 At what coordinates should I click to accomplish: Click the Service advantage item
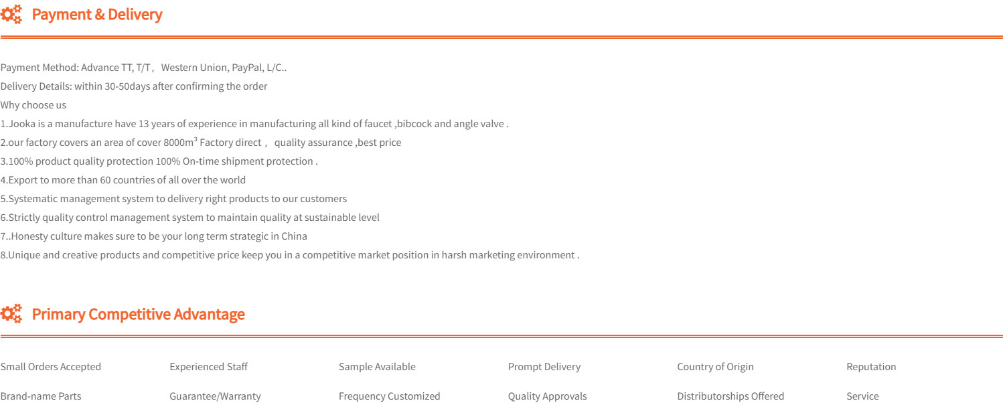coord(862,396)
